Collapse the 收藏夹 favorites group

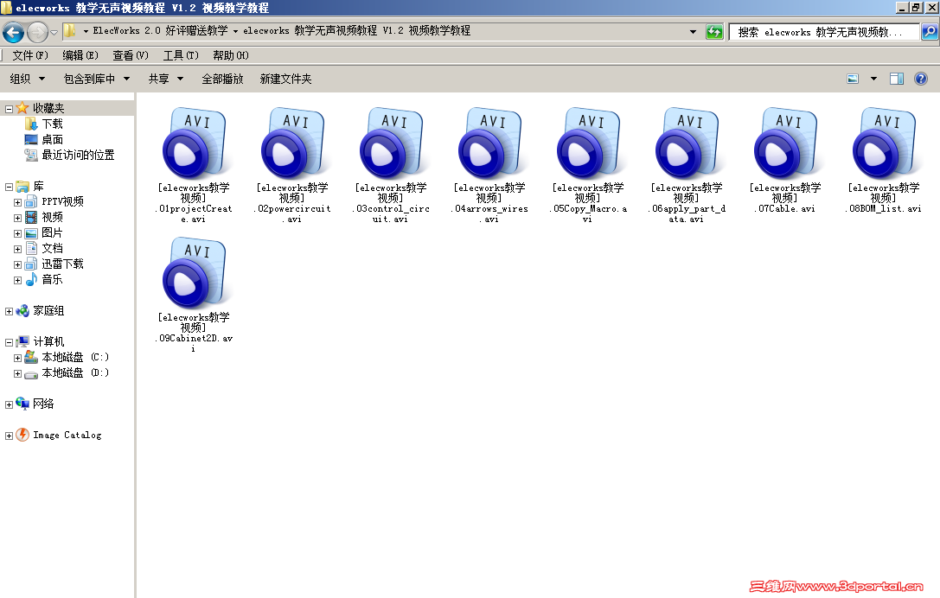tap(9, 109)
